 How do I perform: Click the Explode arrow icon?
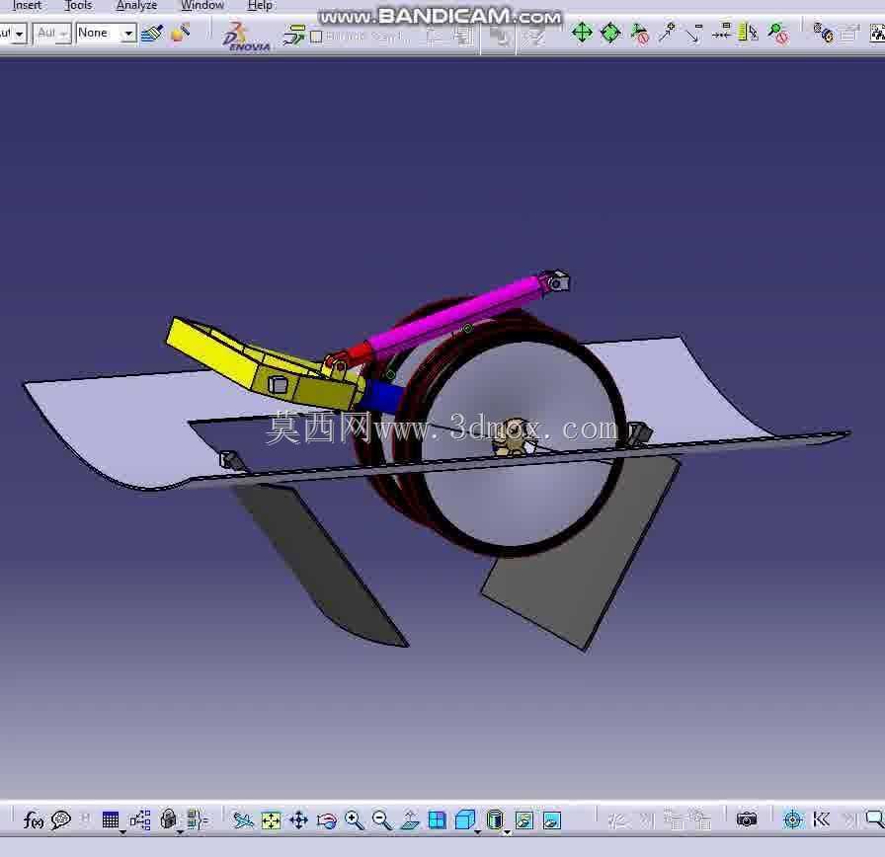667,33
